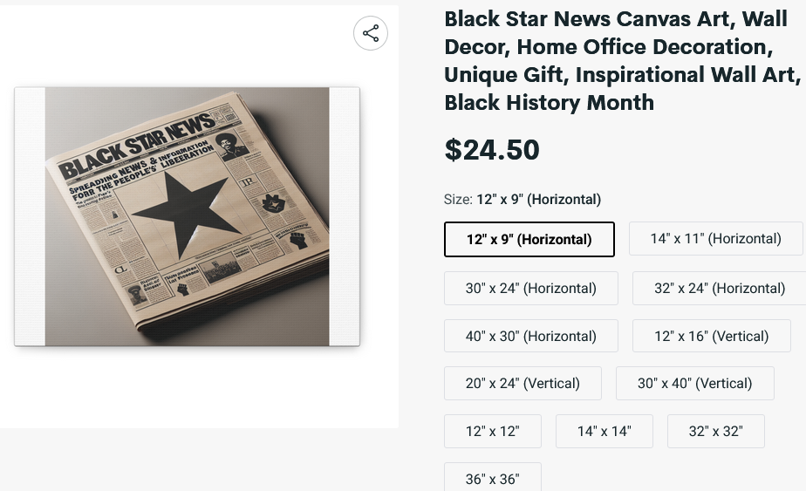Pick the 20" x 24" (Vertical) option

click(x=523, y=383)
